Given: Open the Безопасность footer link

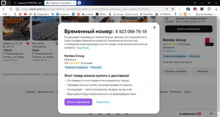Looking at the screenshot, I should [46, 92].
